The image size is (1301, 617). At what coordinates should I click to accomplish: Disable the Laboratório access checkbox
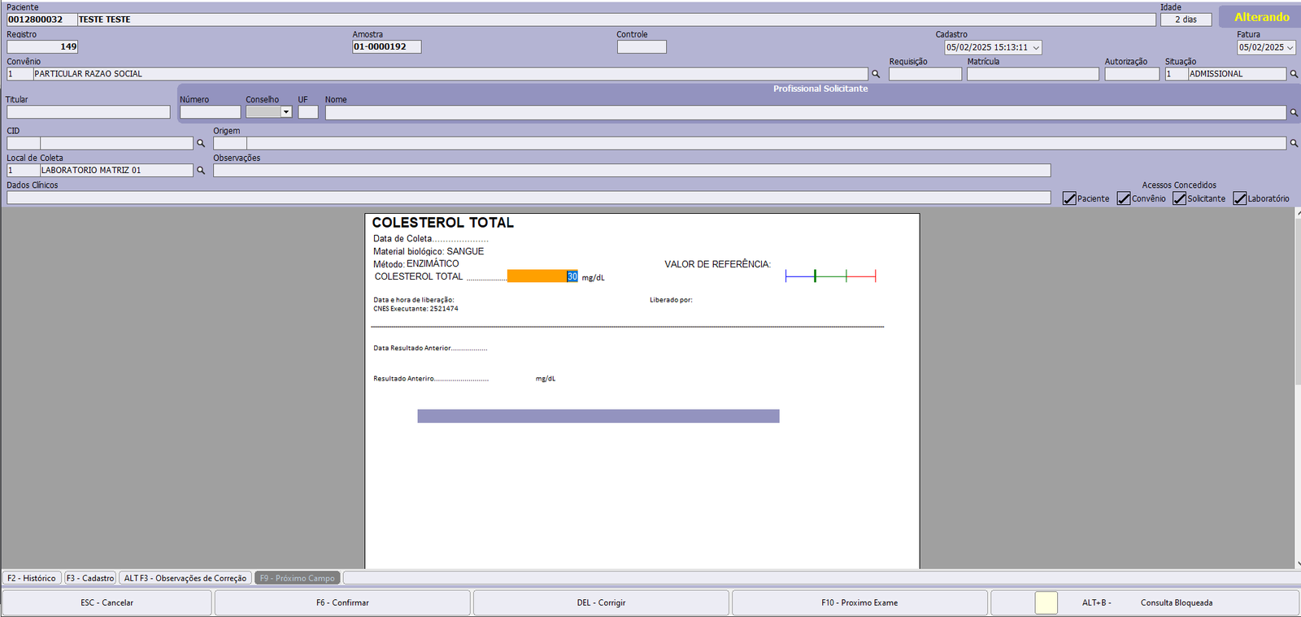pyautogui.click(x=1239, y=199)
